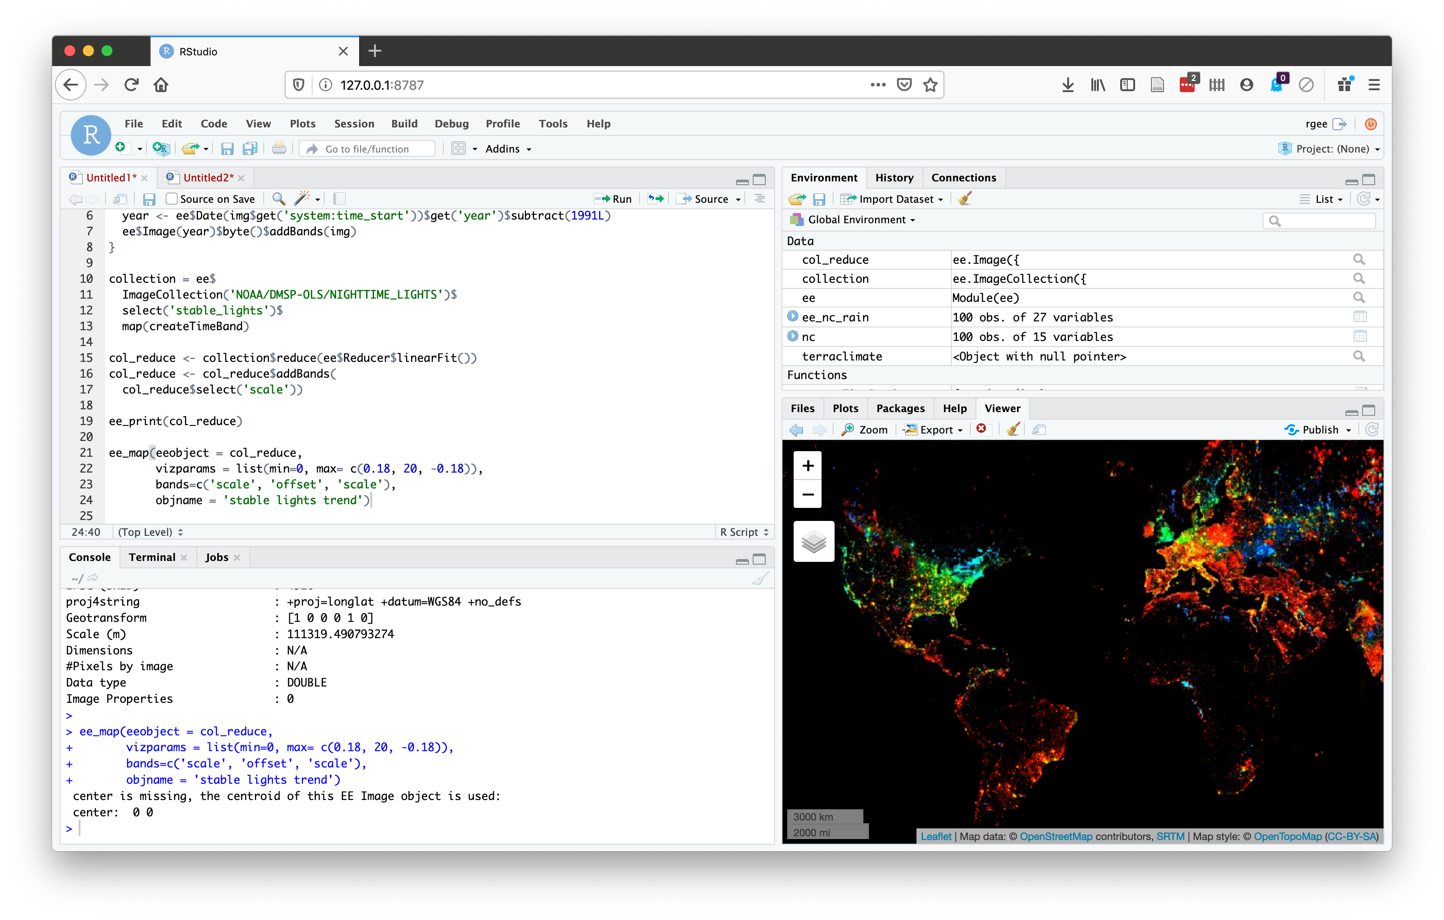Expand the ee_nc_rain variable
This screenshot has height=920, width=1444.
click(793, 317)
